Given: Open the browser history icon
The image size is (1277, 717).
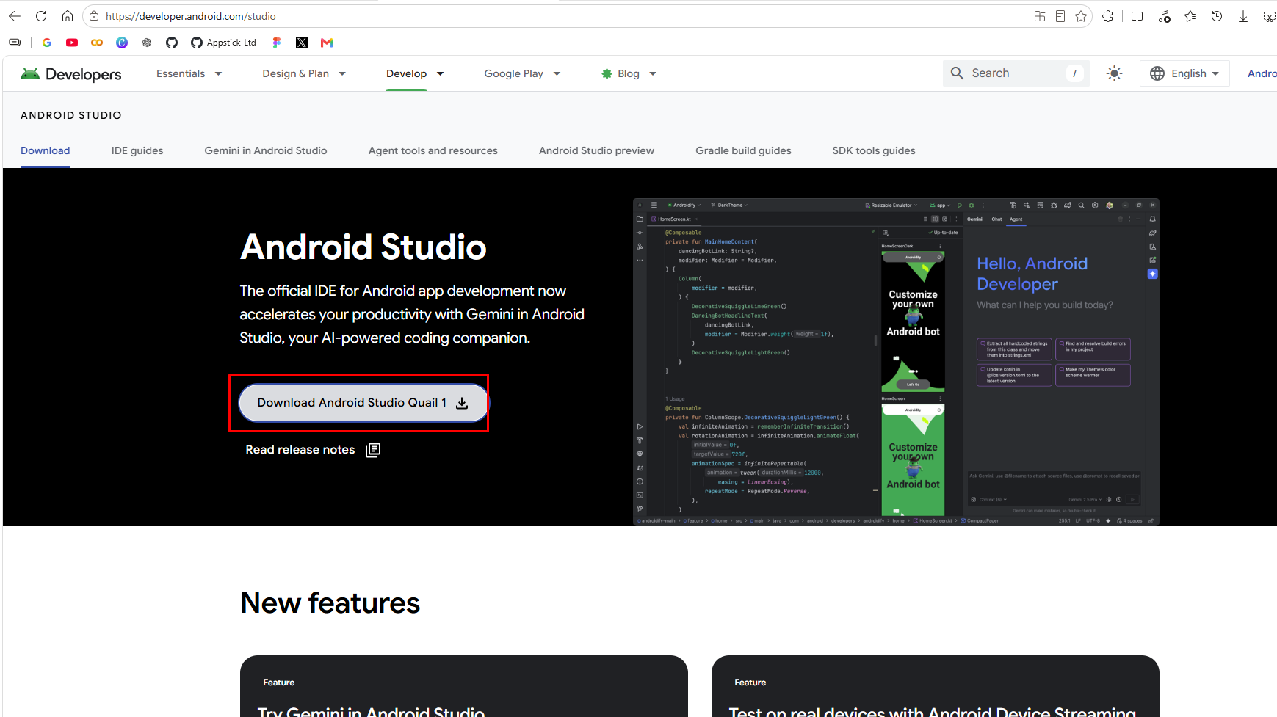Looking at the screenshot, I should [1217, 16].
